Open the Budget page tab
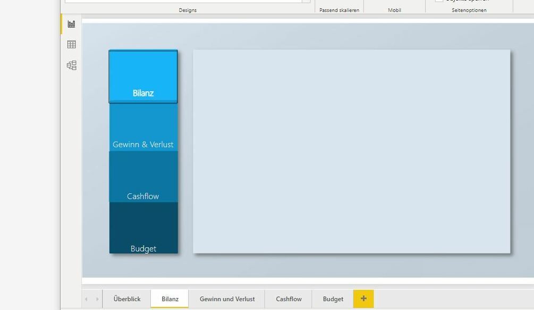534x310 pixels. click(x=333, y=299)
